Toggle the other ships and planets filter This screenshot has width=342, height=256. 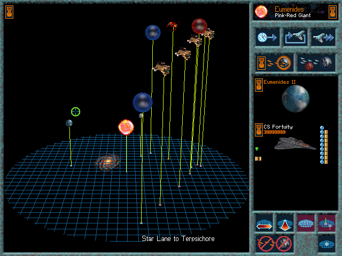pos(316,63)
